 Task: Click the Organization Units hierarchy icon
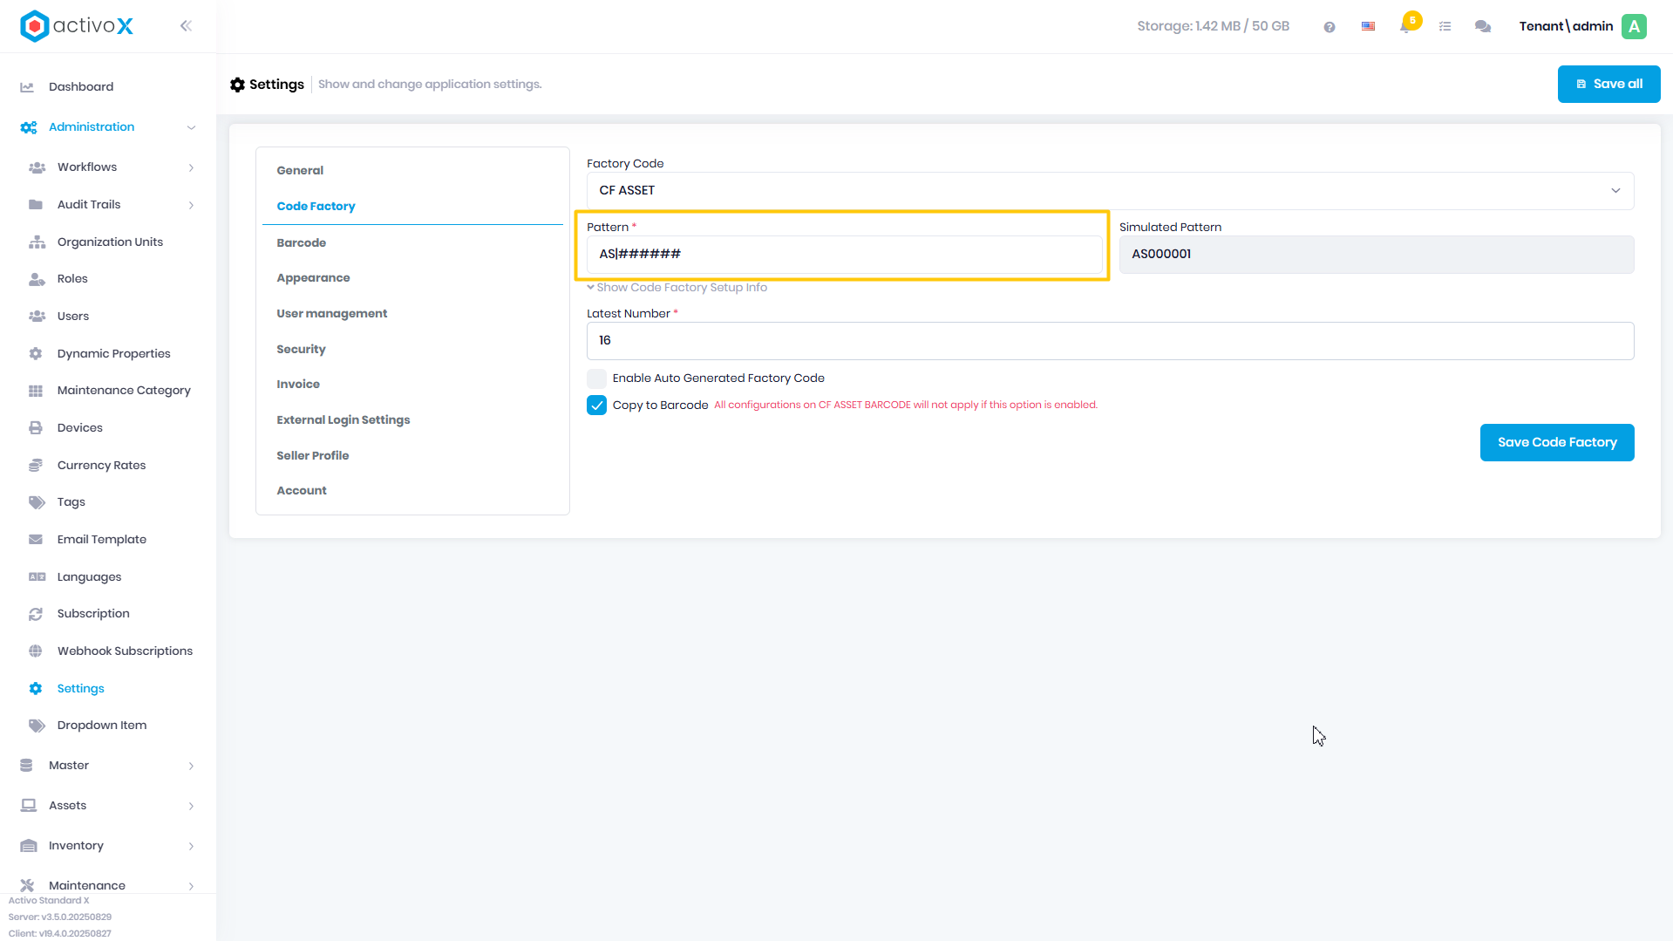[x=37, y=242]
